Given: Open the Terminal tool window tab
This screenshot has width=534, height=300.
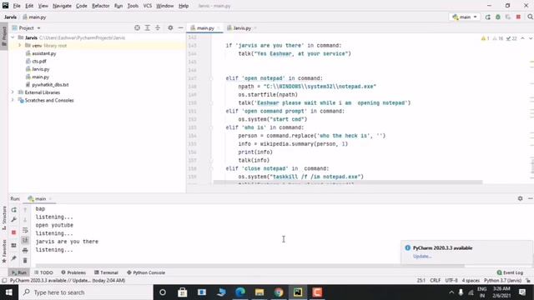Looking at the screenshot, I should point(106,272).
